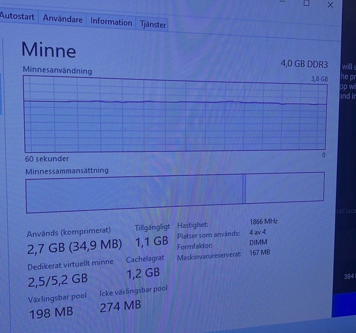
Task: Open the Användare tab
Action: click(x=63, y=19)
